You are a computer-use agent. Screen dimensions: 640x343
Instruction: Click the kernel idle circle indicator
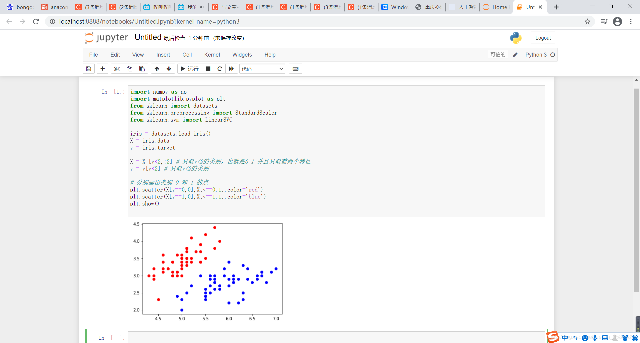point(553,55)
